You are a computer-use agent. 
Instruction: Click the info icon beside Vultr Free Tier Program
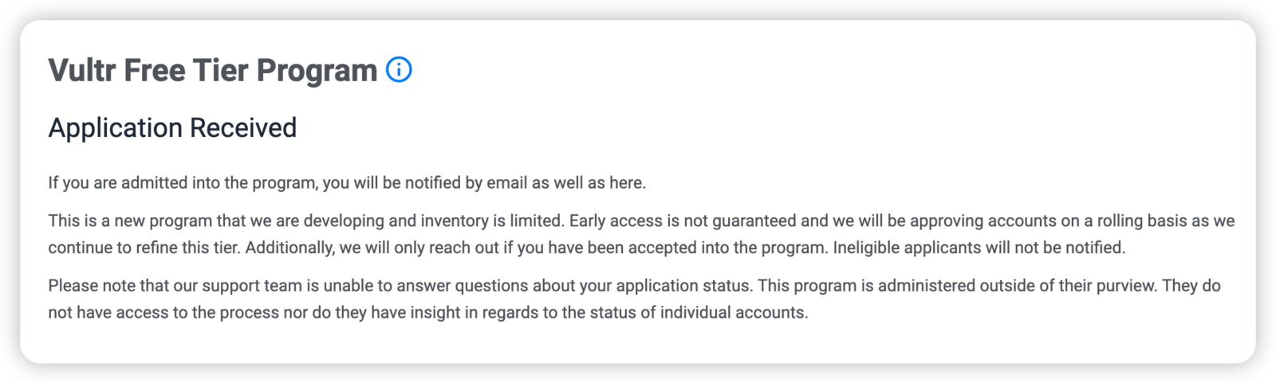coord(399,70)
